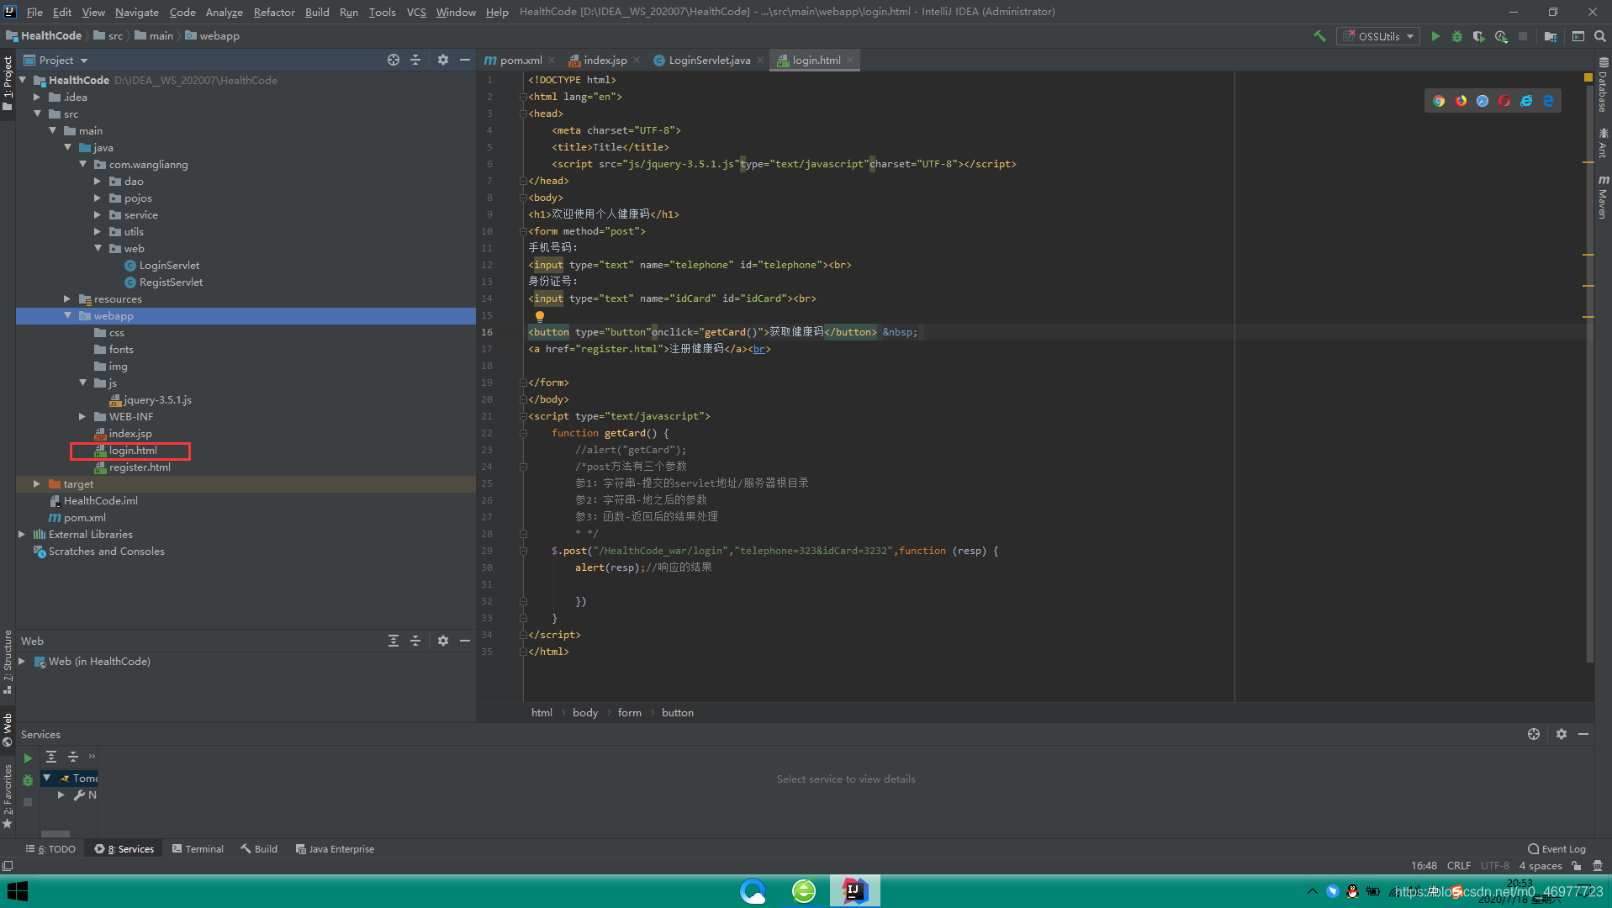Click the CRLF line separator in status bar
Viewport: 1612px width, 908px height.
click(1459, 866)
